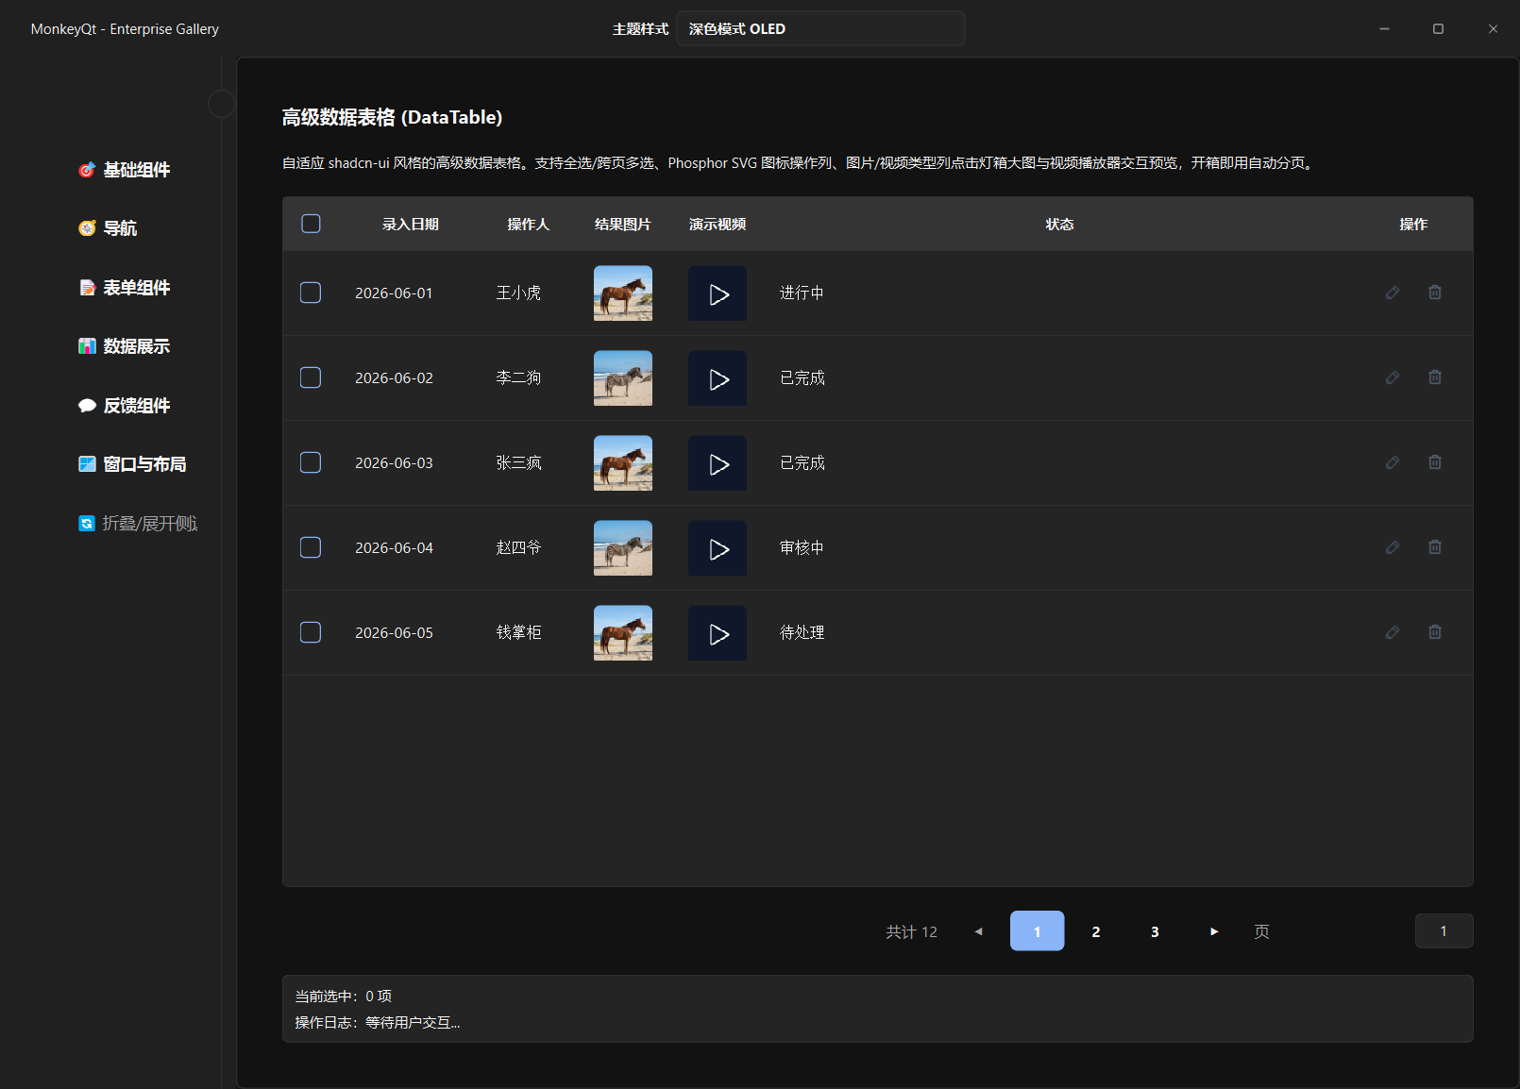Minimize the MonkeyQt window
This screenshot has height=1089, width=1520.
point(1384,29)
